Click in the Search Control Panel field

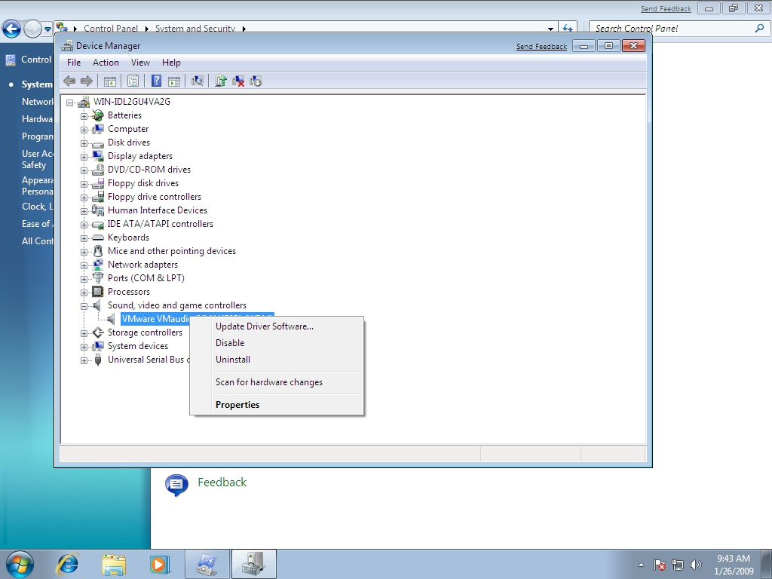(672, 29)
